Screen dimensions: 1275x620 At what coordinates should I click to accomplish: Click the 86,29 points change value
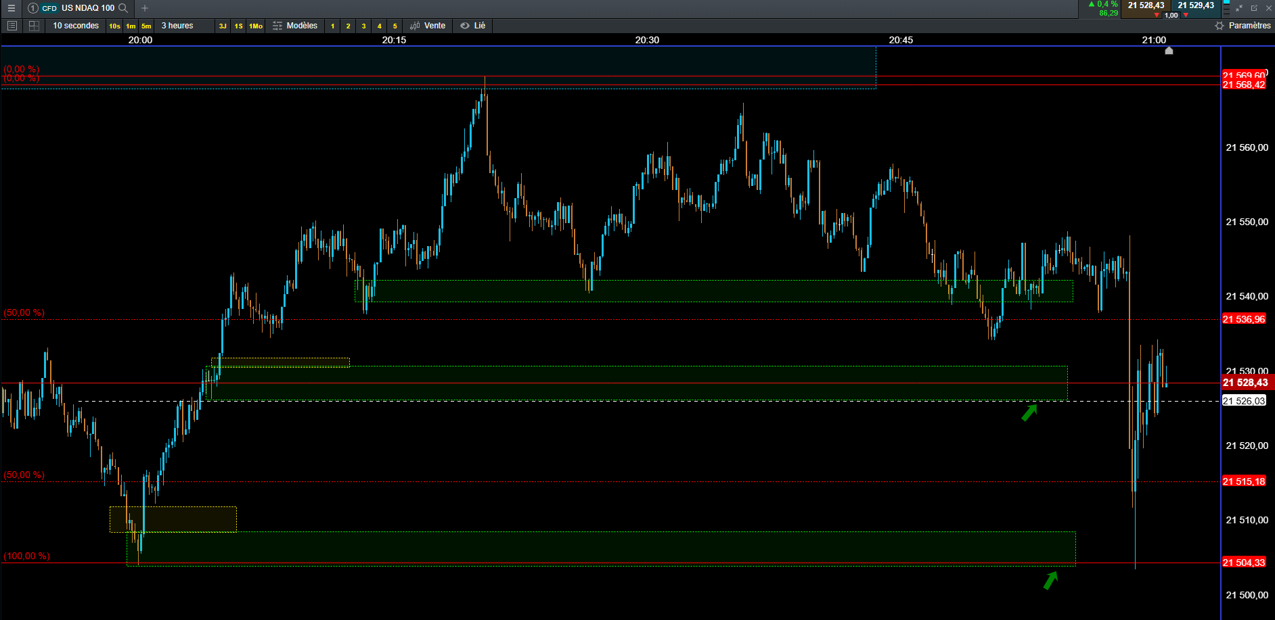1109,13
